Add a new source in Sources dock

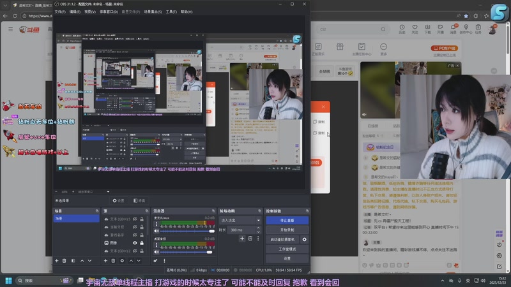[x=105, y=261]
